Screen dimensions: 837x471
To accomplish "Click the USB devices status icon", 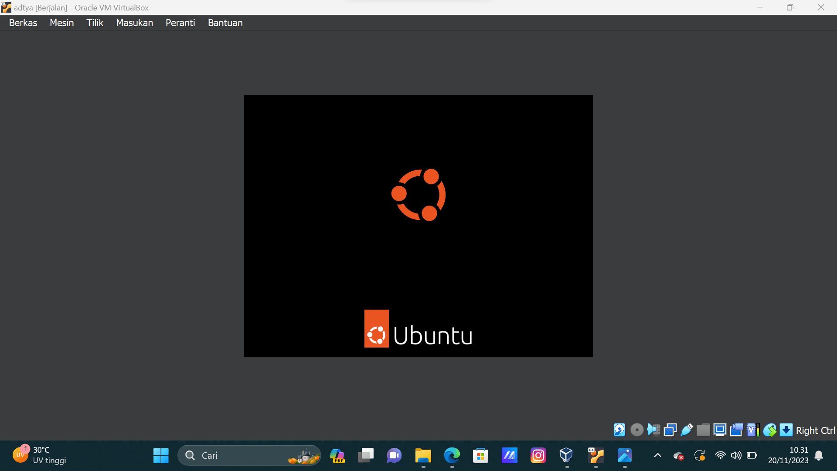I will pos(687,430).
